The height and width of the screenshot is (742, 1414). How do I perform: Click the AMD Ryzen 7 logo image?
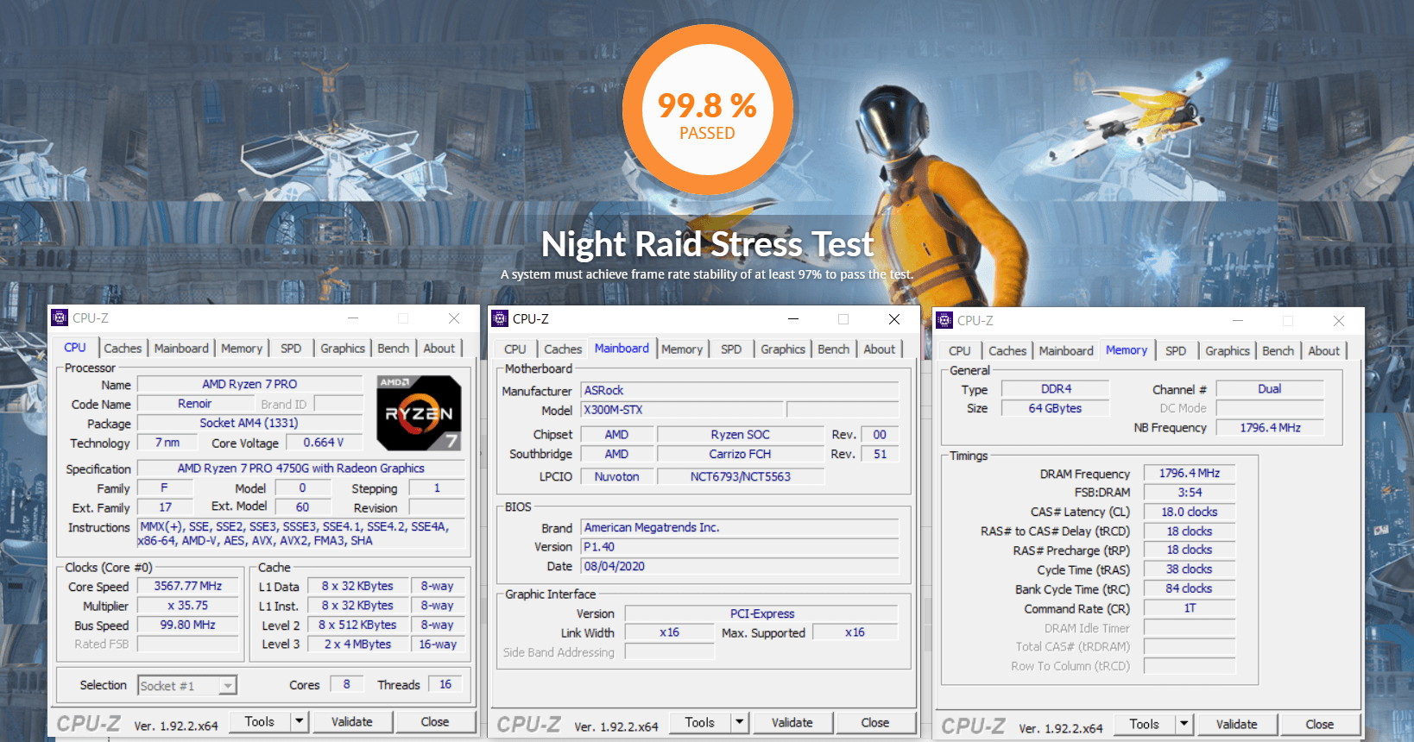click(x=419, y=413)
